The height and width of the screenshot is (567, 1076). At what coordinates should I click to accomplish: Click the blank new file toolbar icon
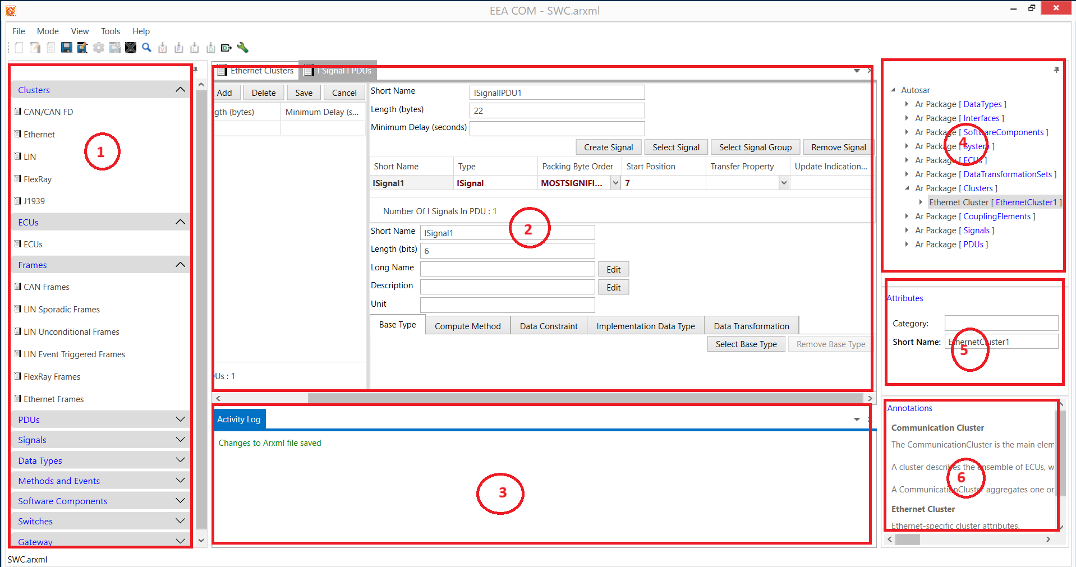click(x=19, y=48)
